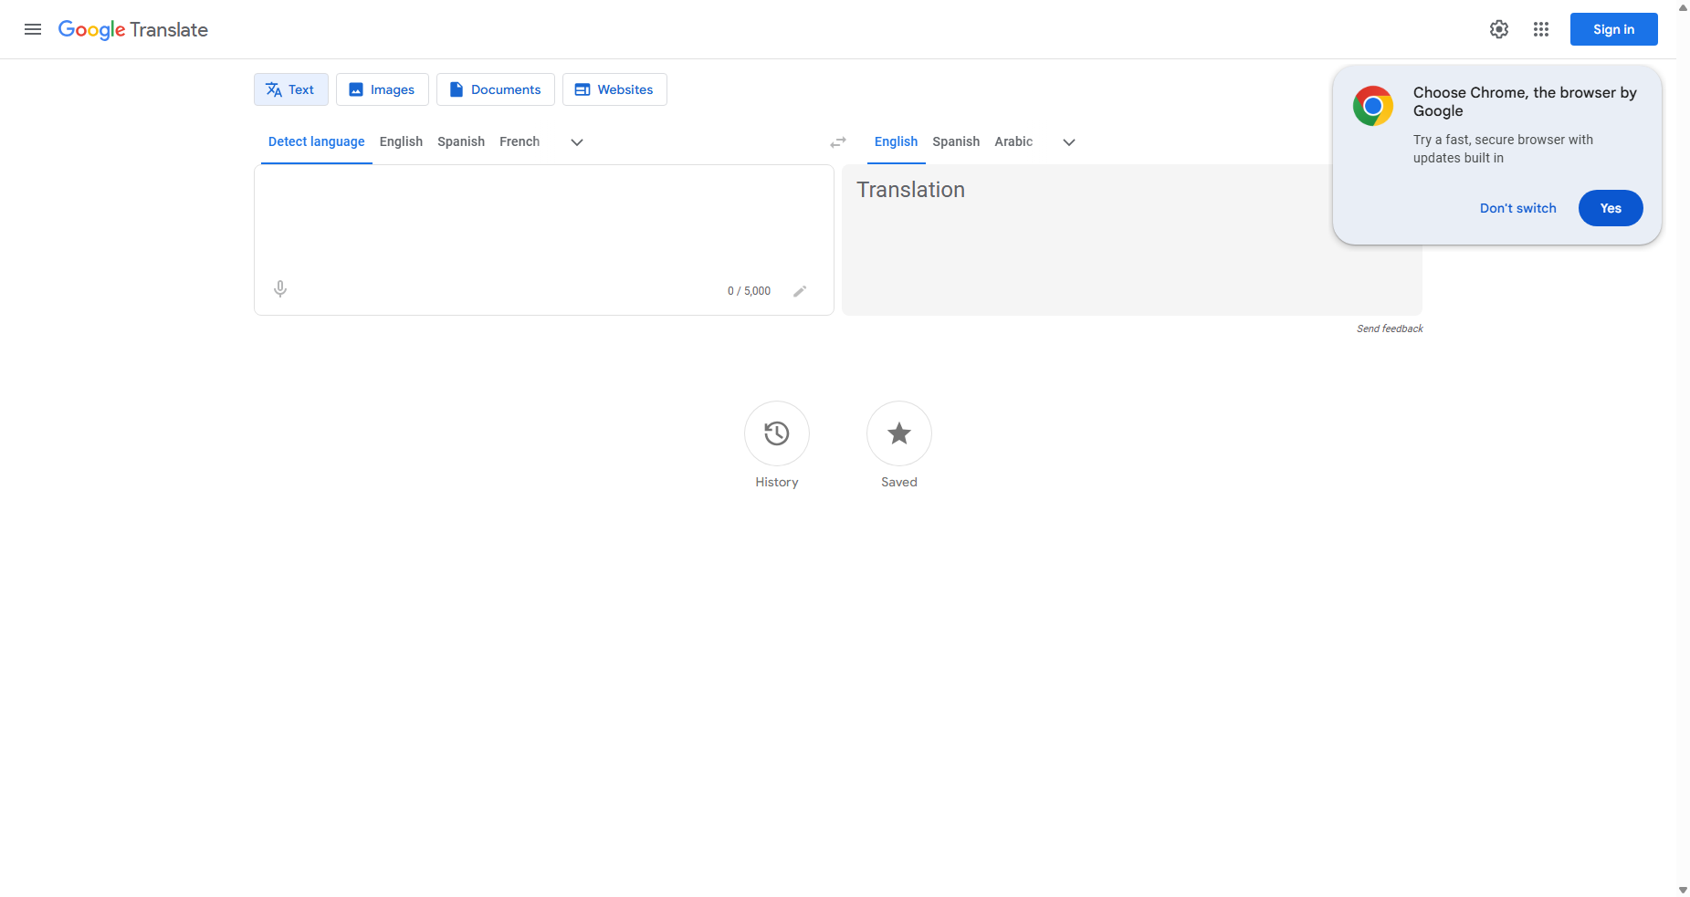
Task: Click the Google Translate logo
Action: (133, 29)
